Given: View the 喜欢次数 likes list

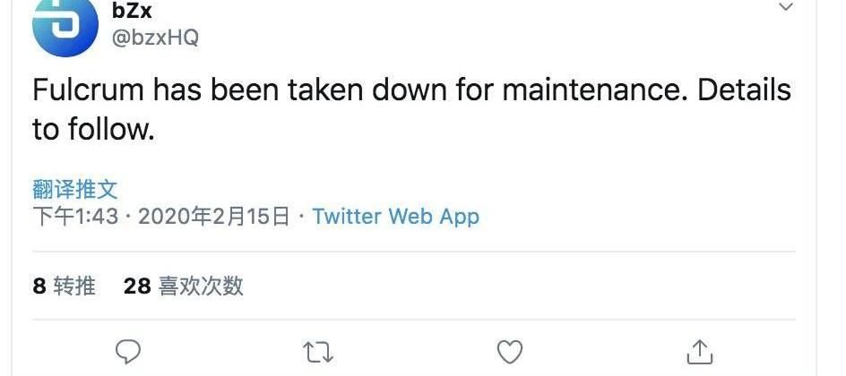Looking at the screenshot, I should (x=201, y=286).
